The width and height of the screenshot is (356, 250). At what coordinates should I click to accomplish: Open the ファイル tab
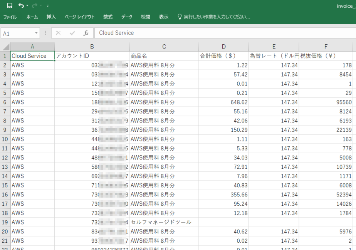[10, 17]
